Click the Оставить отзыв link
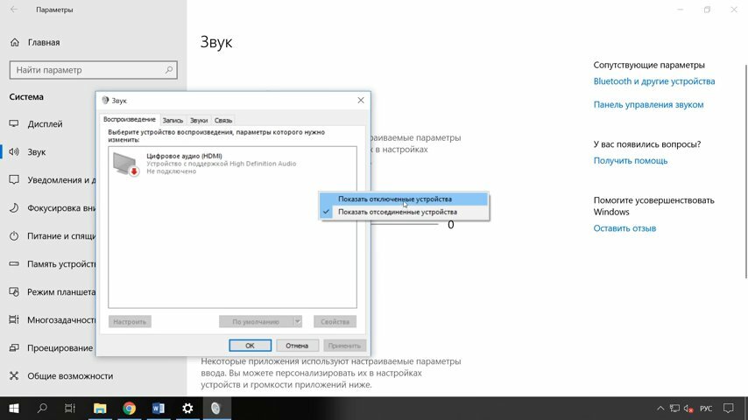The width and height of the screenshot is (748, 420). point(625,228)
